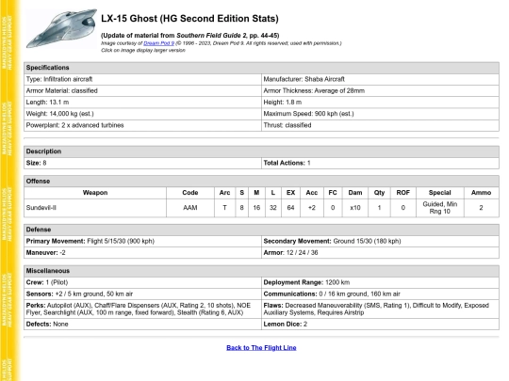The width and height of the screenshot is (509, 381).
Task: Click the Southern Field Guide 2 subtitle
Action: (x=189, y=36)
